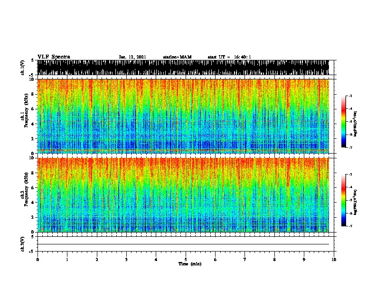Click the ch.2 colorbar "log(PSD)" label
Image resolution: width=376 pixels, height=291 pixels.
click(355, 202)
